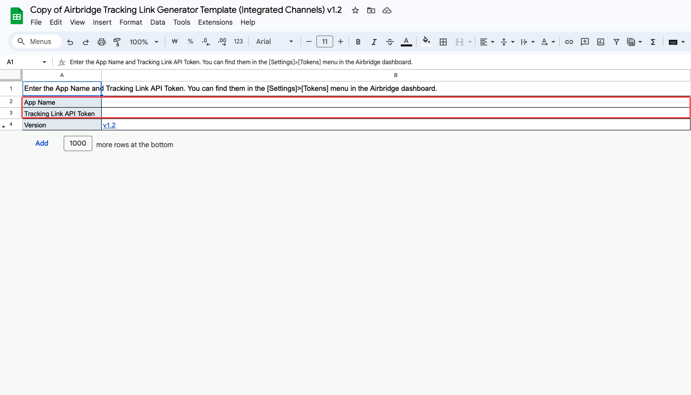Open the Extensions menu

click(x=215, y=22)
